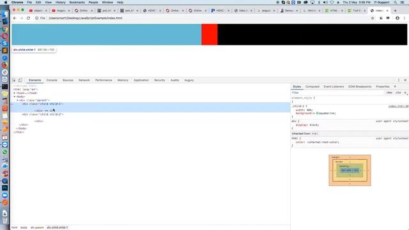Screen dimensions: 409x230
Task: Open WhatsApp from the Dock
Action: (x=5, y=152)
